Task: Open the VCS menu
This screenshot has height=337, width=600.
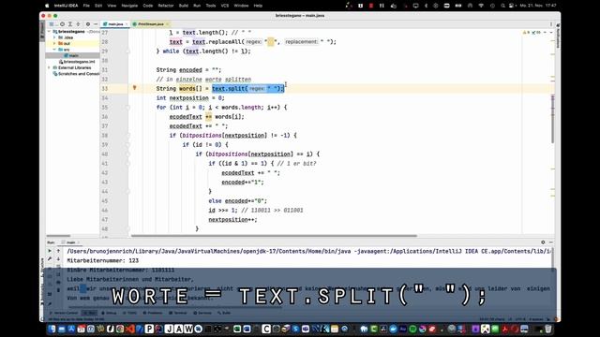Action: tap(225, 6)
